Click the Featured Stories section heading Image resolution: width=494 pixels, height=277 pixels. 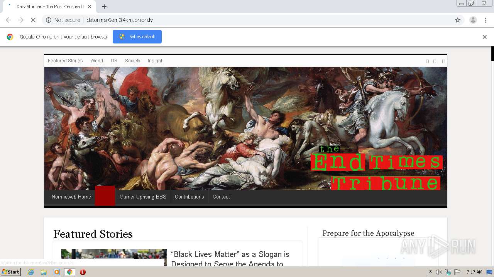pos(93,234)
